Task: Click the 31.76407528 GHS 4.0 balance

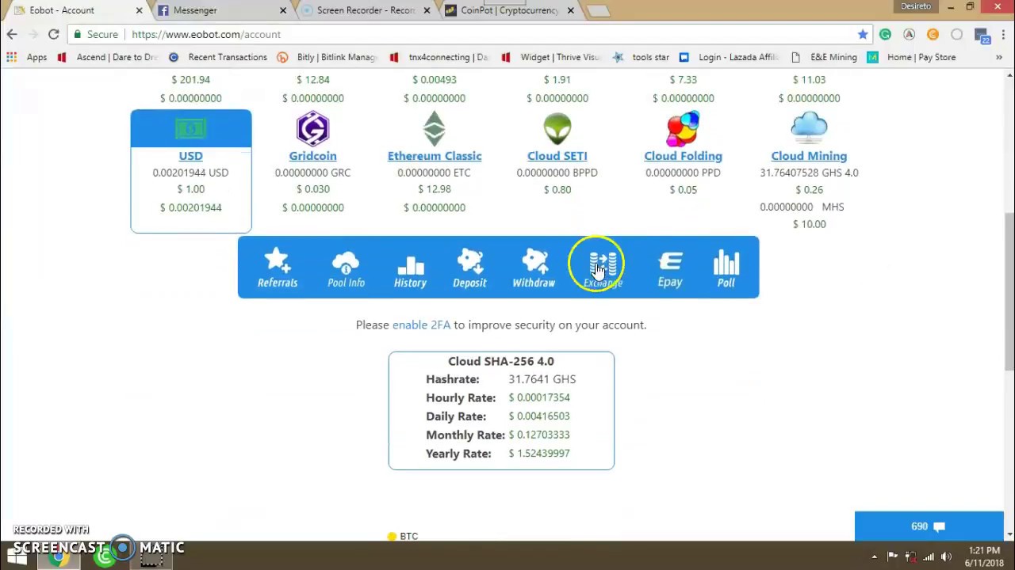Action: click(x=809, y=173)
